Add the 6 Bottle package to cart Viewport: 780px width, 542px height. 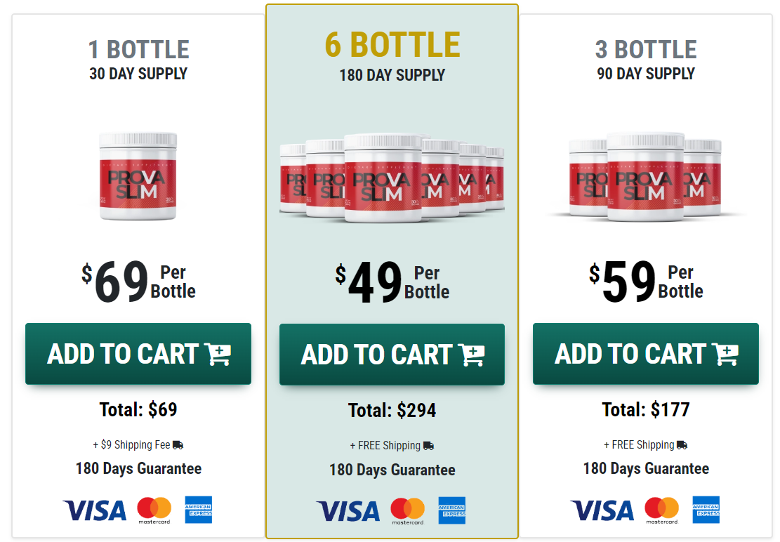click(x=392, y=355)
